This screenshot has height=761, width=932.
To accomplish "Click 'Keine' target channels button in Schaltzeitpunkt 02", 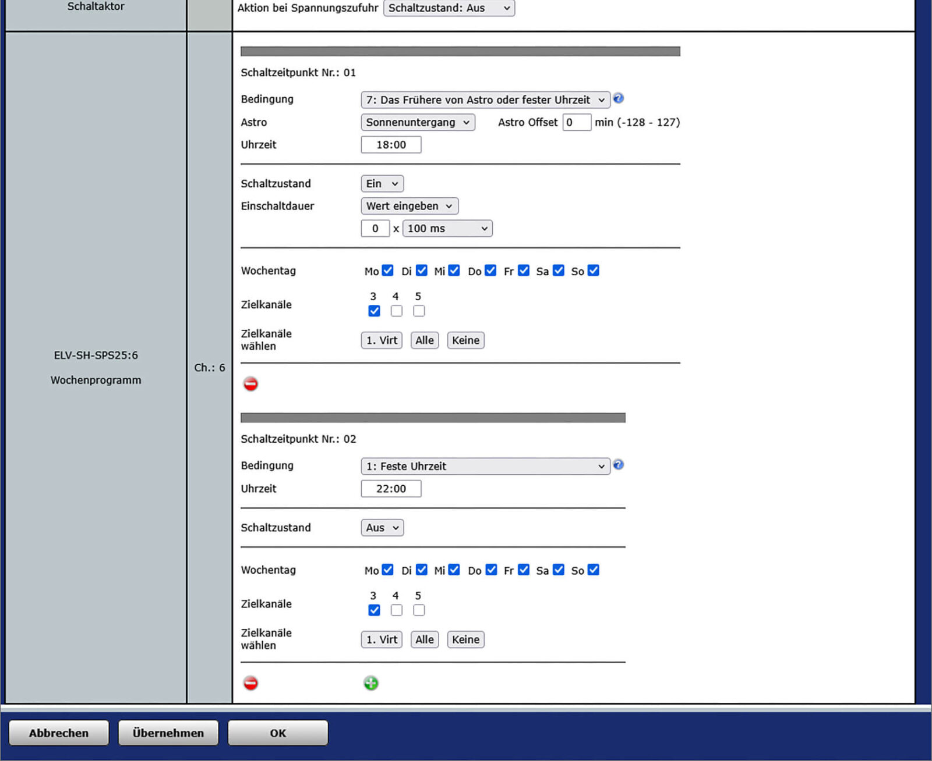I will (x=465, y=639).
